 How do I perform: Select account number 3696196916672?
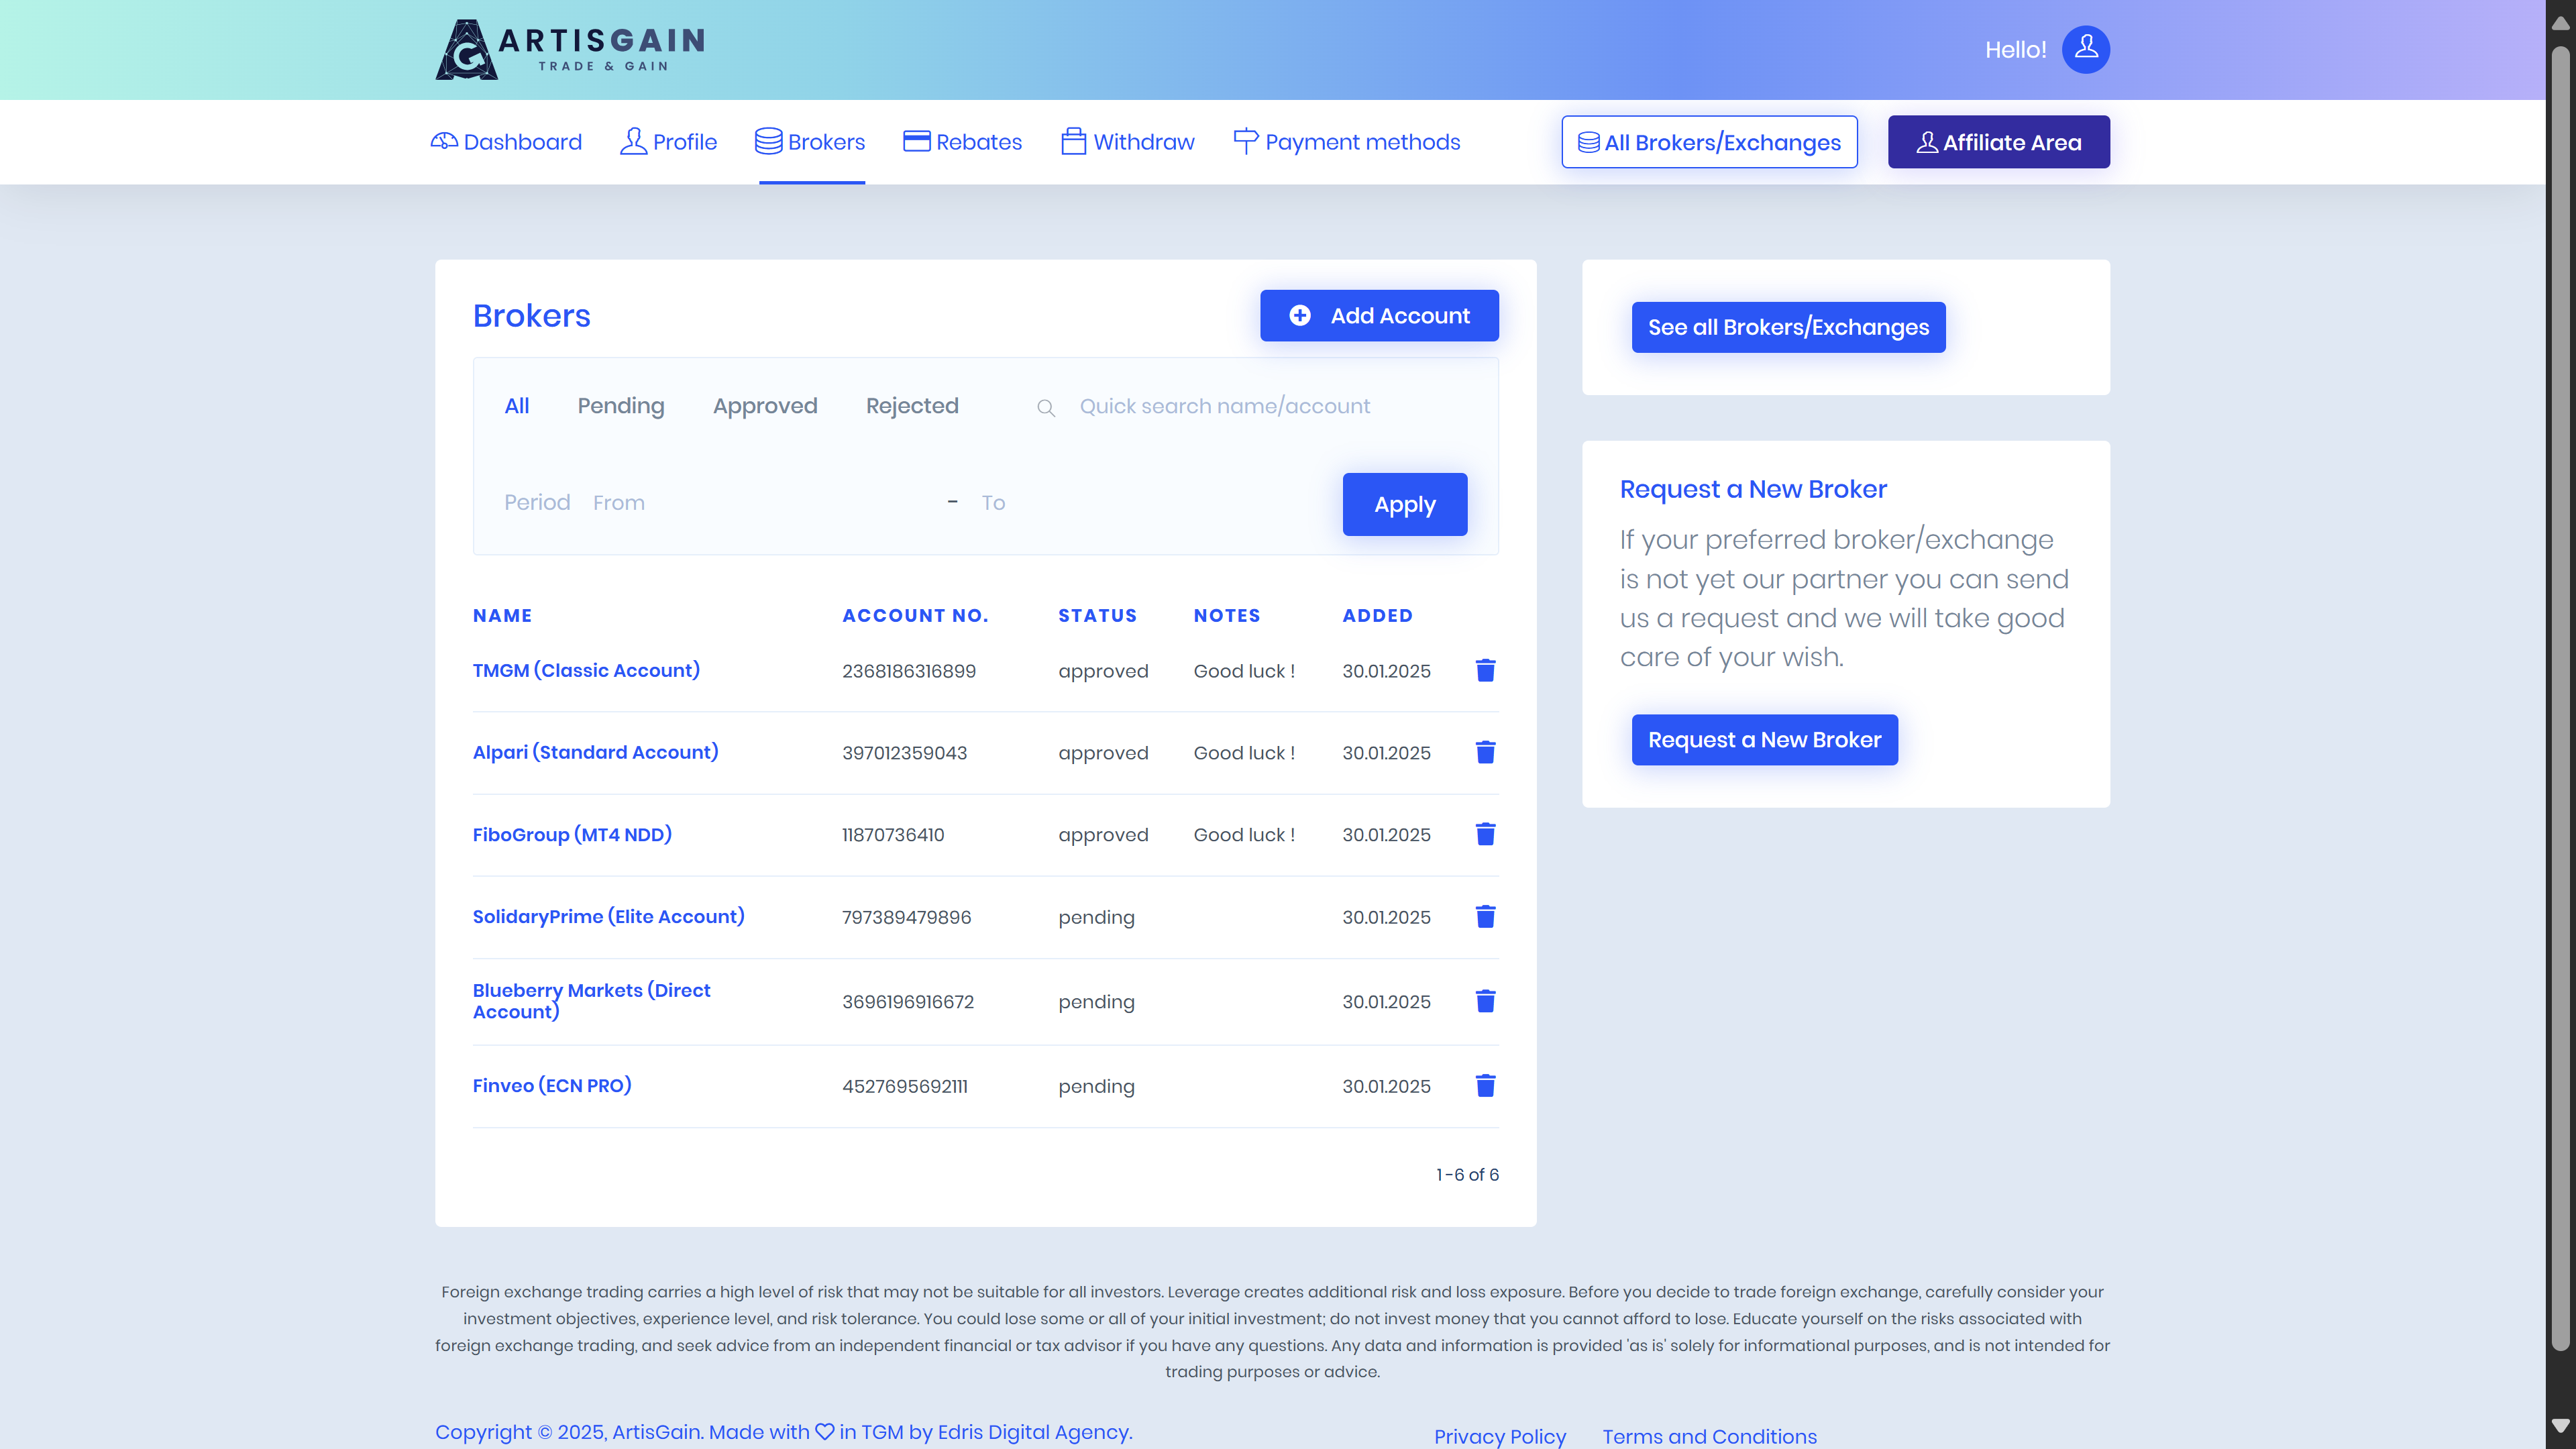click(x=907, y=1002)
